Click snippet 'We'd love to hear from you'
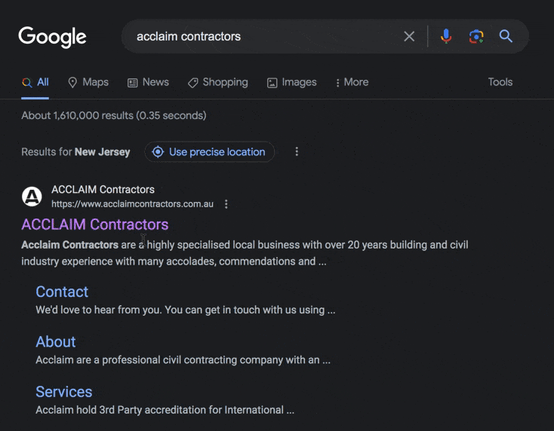 click(186, 310)
